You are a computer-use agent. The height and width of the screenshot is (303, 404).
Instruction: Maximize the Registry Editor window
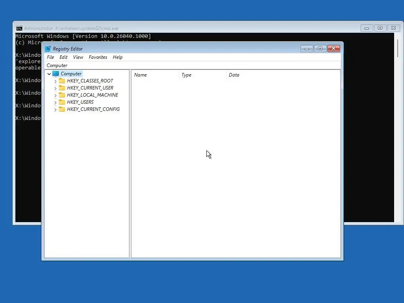tap(320, 49)
